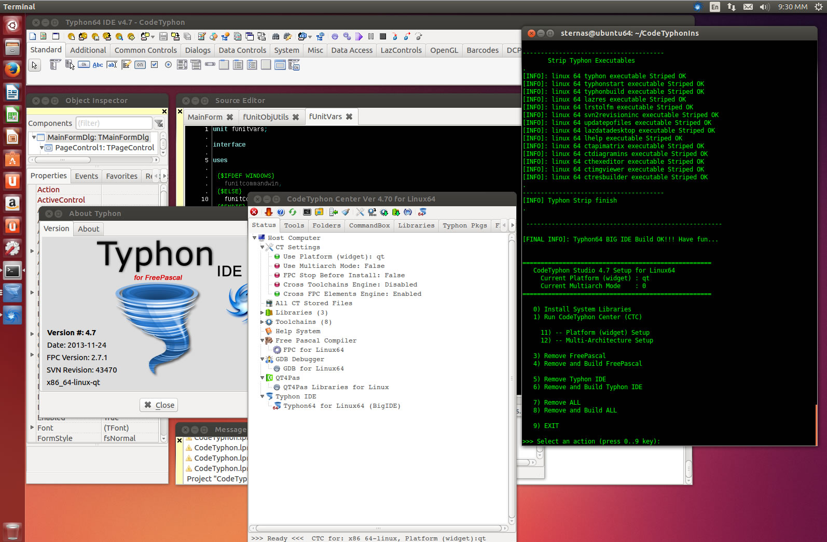Viewport: 827px width, 542px height.
Task: Open the Events tab in Object Inspector
Action: (87, 176)
